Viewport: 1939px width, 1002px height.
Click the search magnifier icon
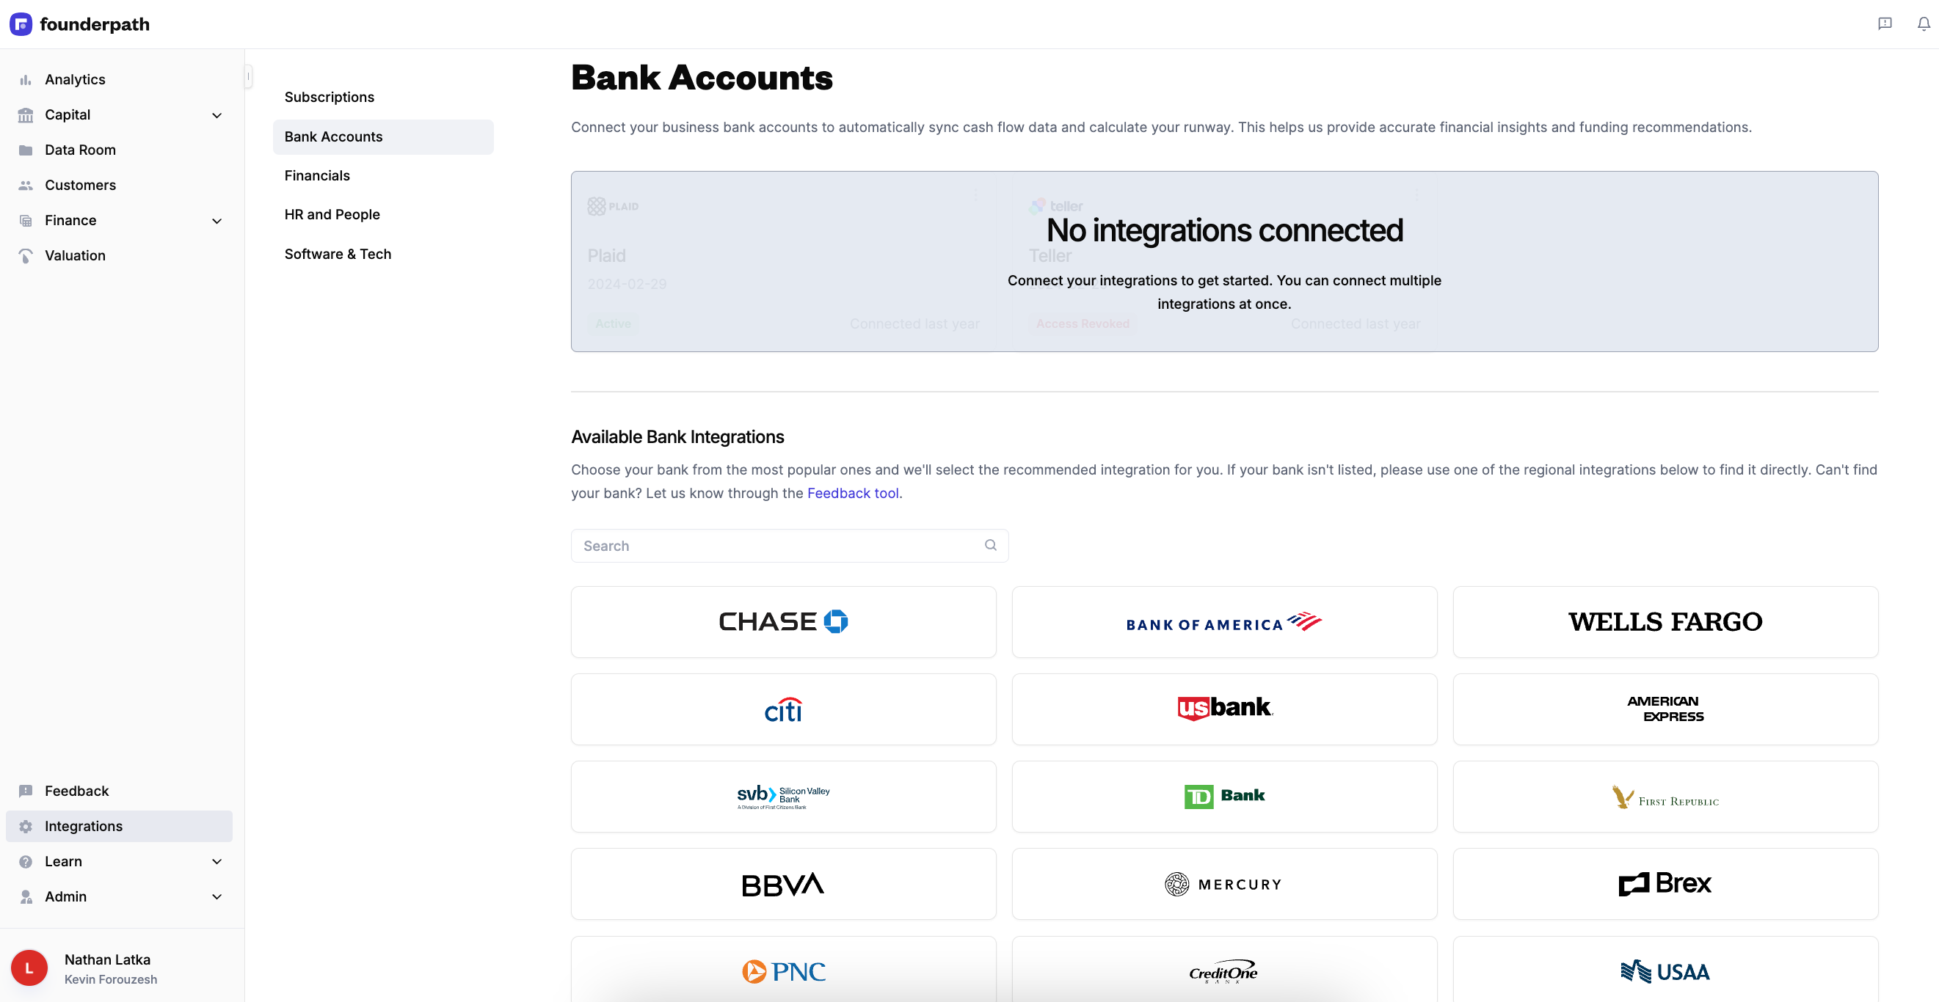[x=991, y=546]
